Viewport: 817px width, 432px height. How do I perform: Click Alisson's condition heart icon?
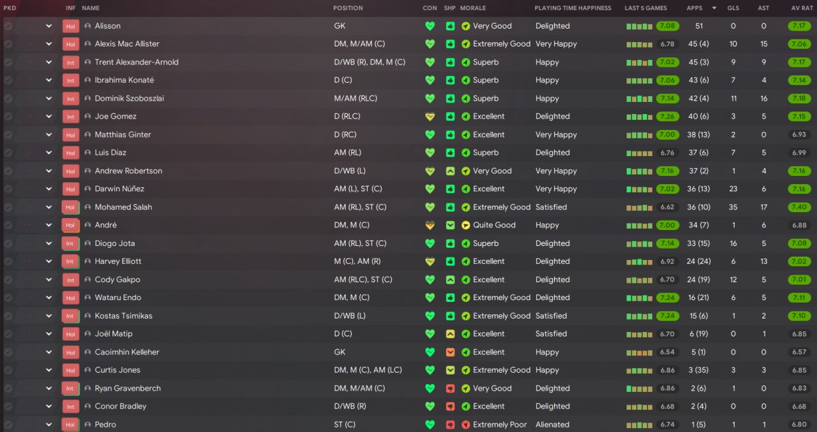430,26
